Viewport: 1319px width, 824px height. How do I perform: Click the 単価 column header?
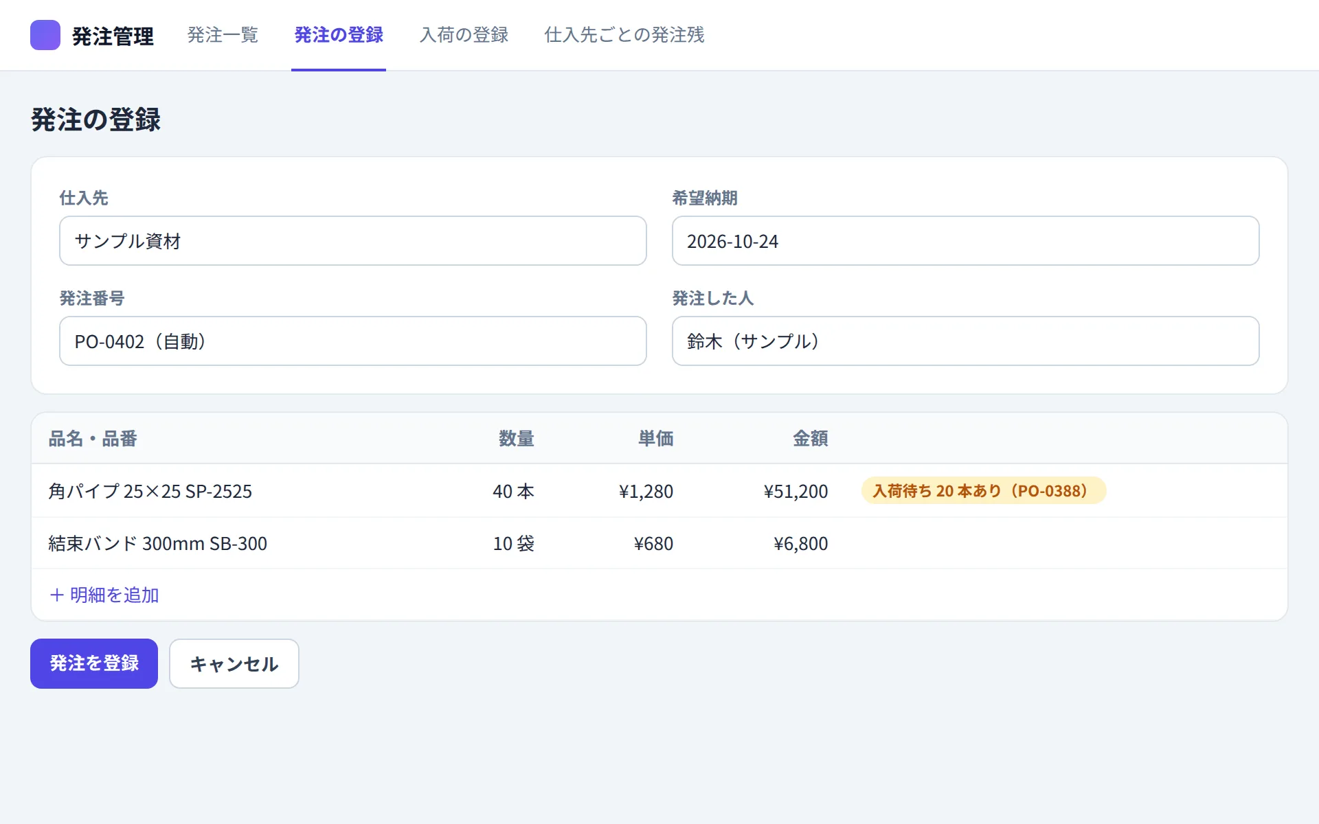[656, 438]
